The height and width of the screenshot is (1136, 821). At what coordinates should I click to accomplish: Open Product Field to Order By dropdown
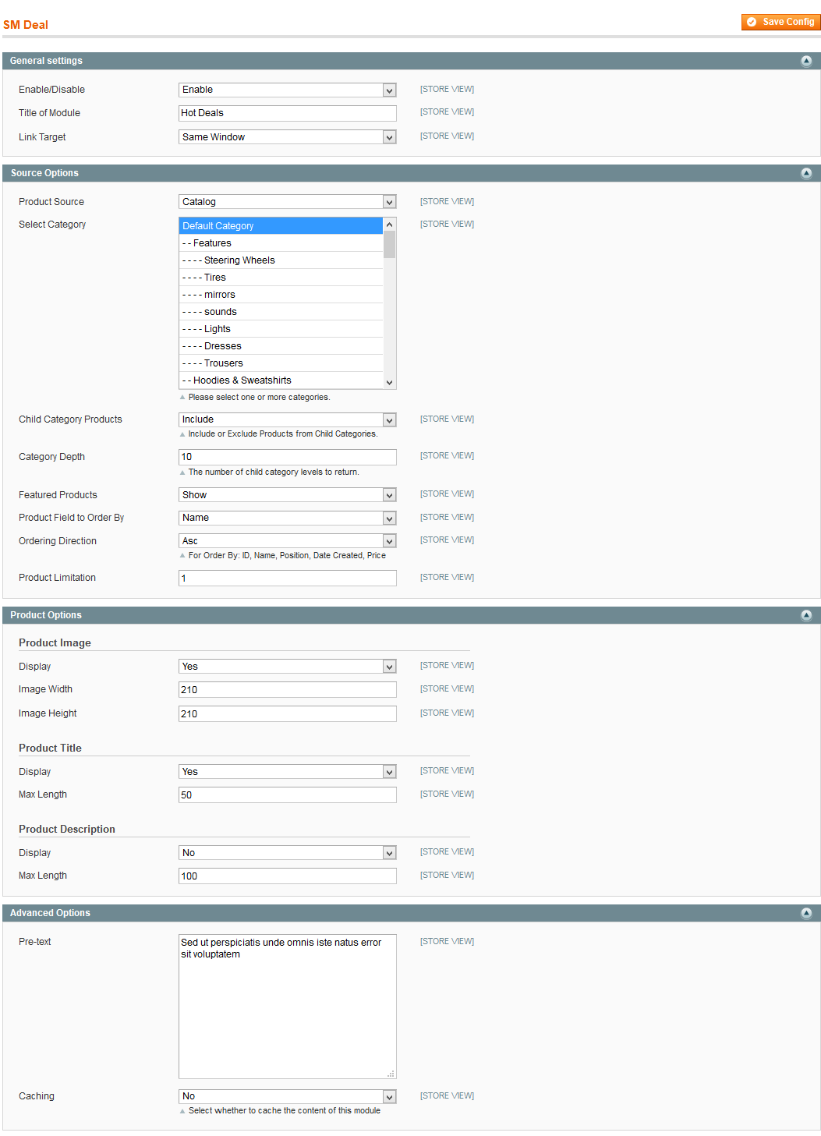tap(288, 518)
